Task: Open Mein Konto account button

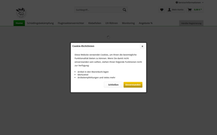Action: point(176,10)
